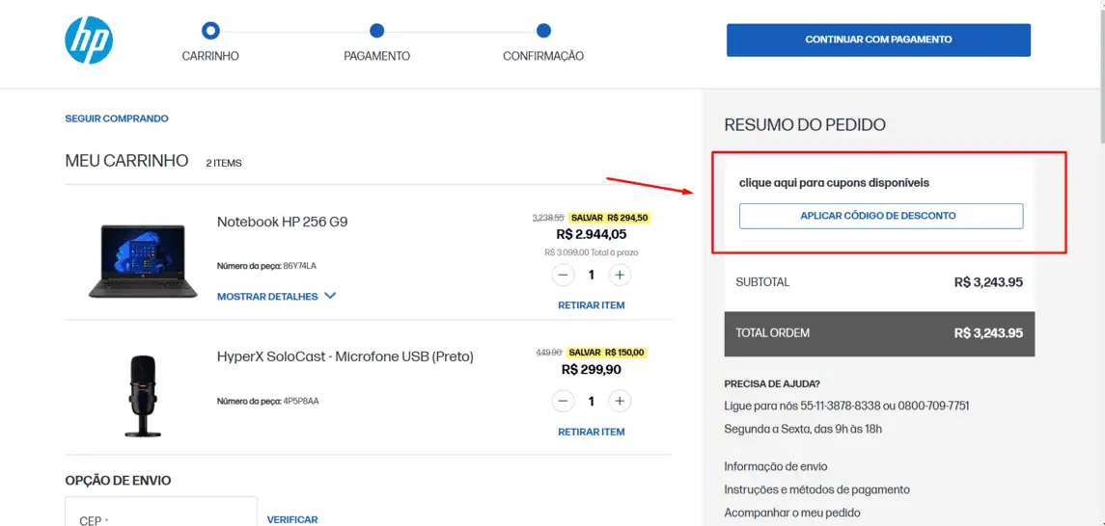The image size is (1105, 526).
Task: Click the Resumo do Pedido heading
Action: pyautogui.click(x=805, y=125)
